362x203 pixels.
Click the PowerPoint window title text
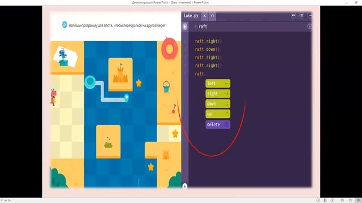tap(170, 2)
